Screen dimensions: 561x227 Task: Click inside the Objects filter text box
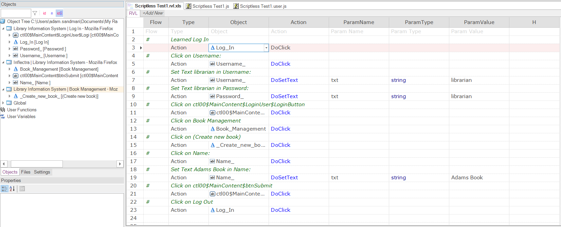point(16,13)
